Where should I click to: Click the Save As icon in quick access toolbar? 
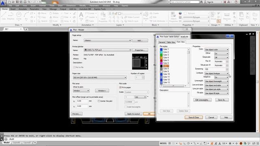(x=21, y=2)
